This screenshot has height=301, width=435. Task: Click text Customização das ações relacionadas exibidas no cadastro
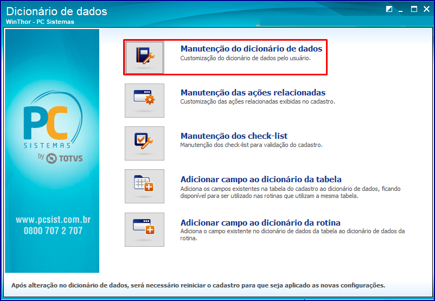click(x=258, y=101)
